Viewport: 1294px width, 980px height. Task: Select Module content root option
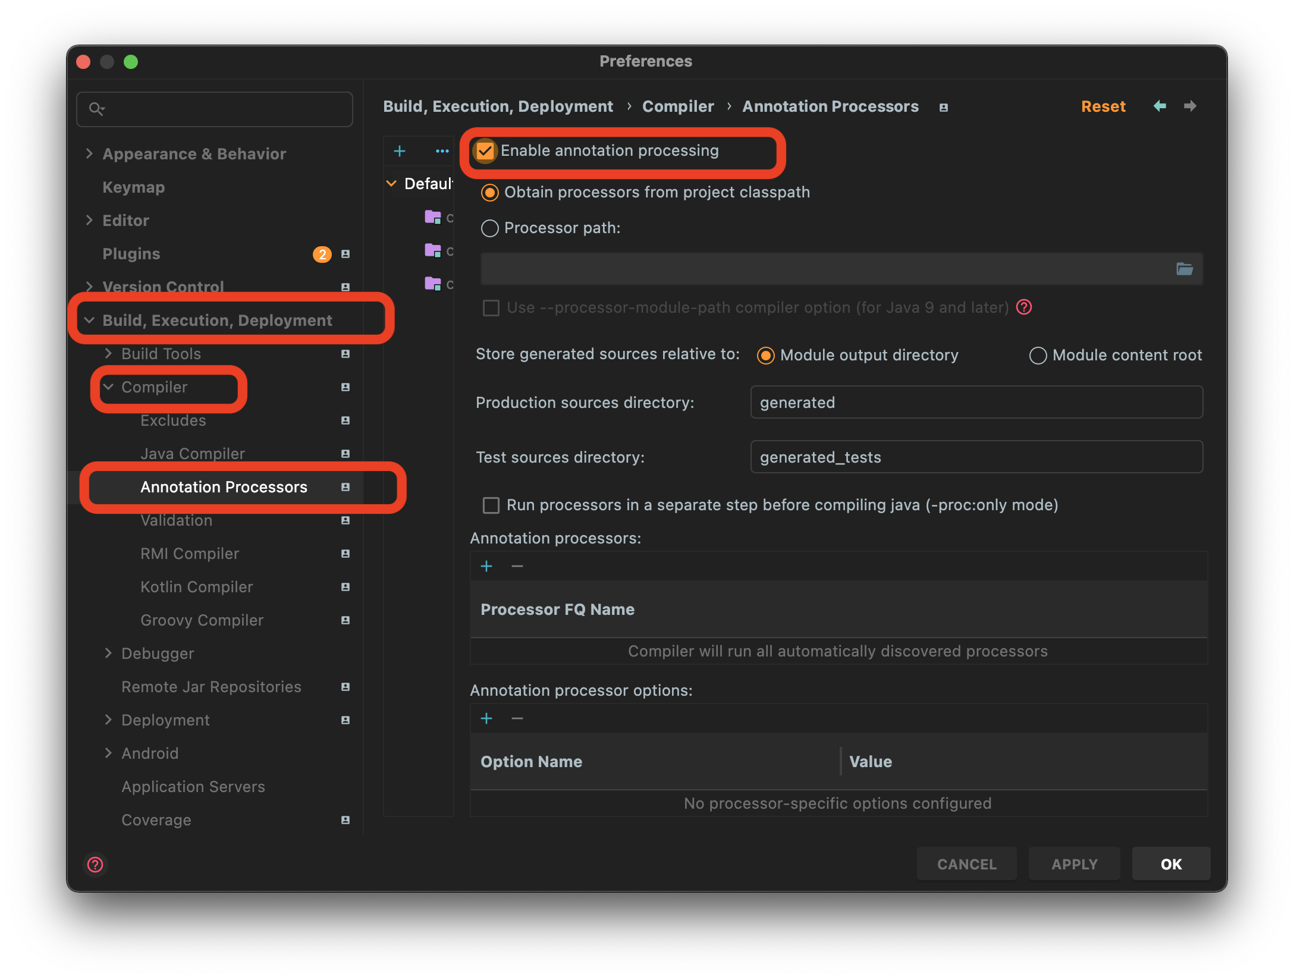[x=1038, y=356]
